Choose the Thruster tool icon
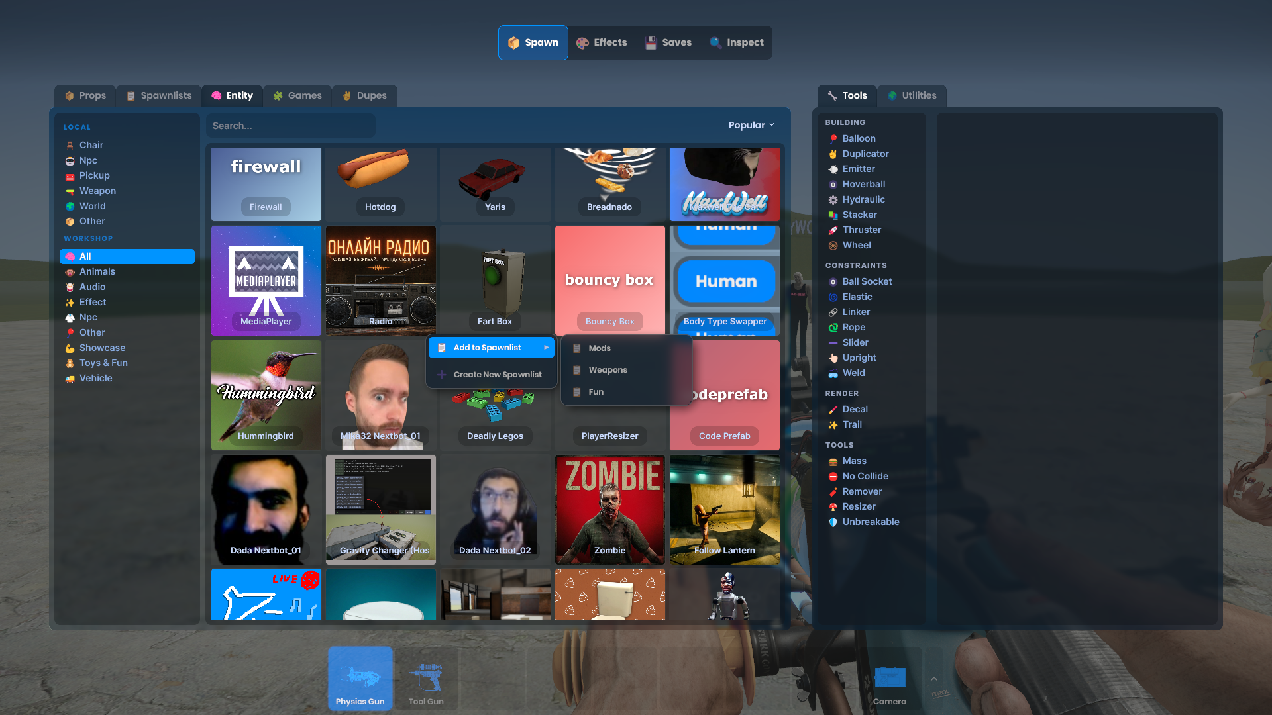Screen dimensions: 1272x715 pos(833,230)
